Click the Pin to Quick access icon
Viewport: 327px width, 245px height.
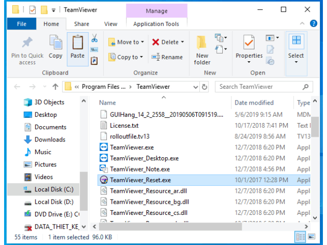[27, 42]
